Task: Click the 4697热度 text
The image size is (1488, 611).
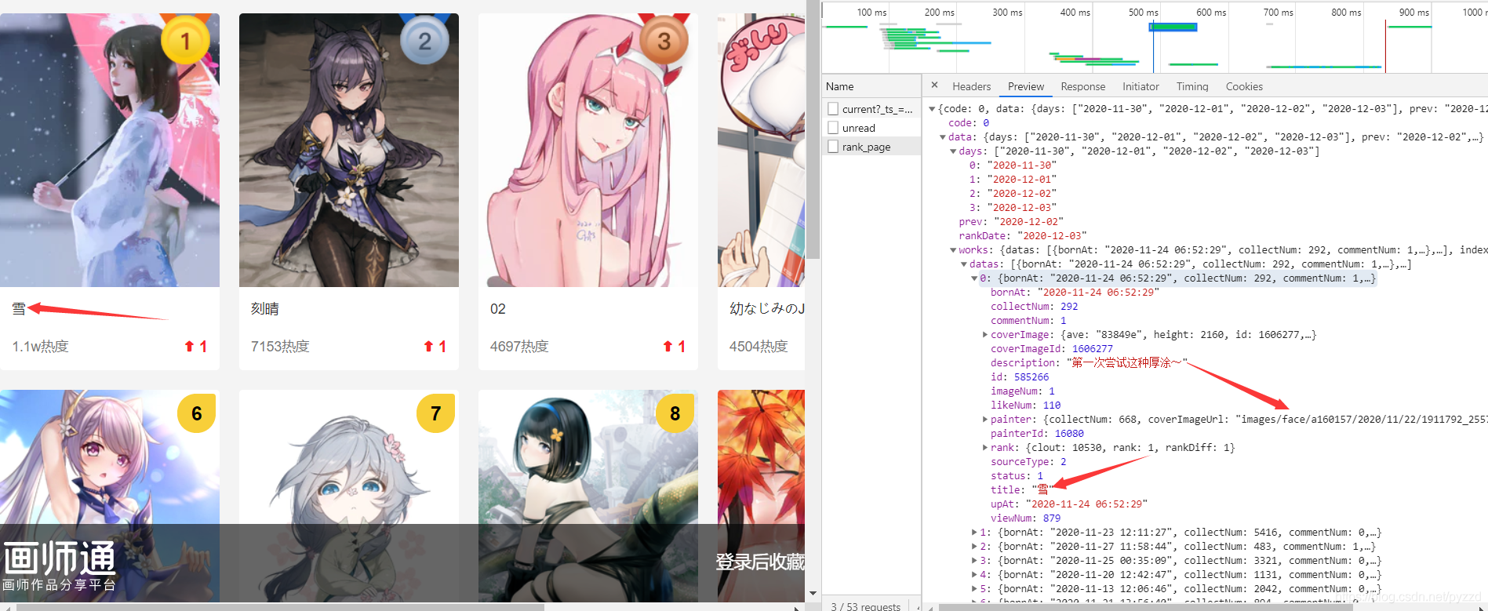Action: 519,346
